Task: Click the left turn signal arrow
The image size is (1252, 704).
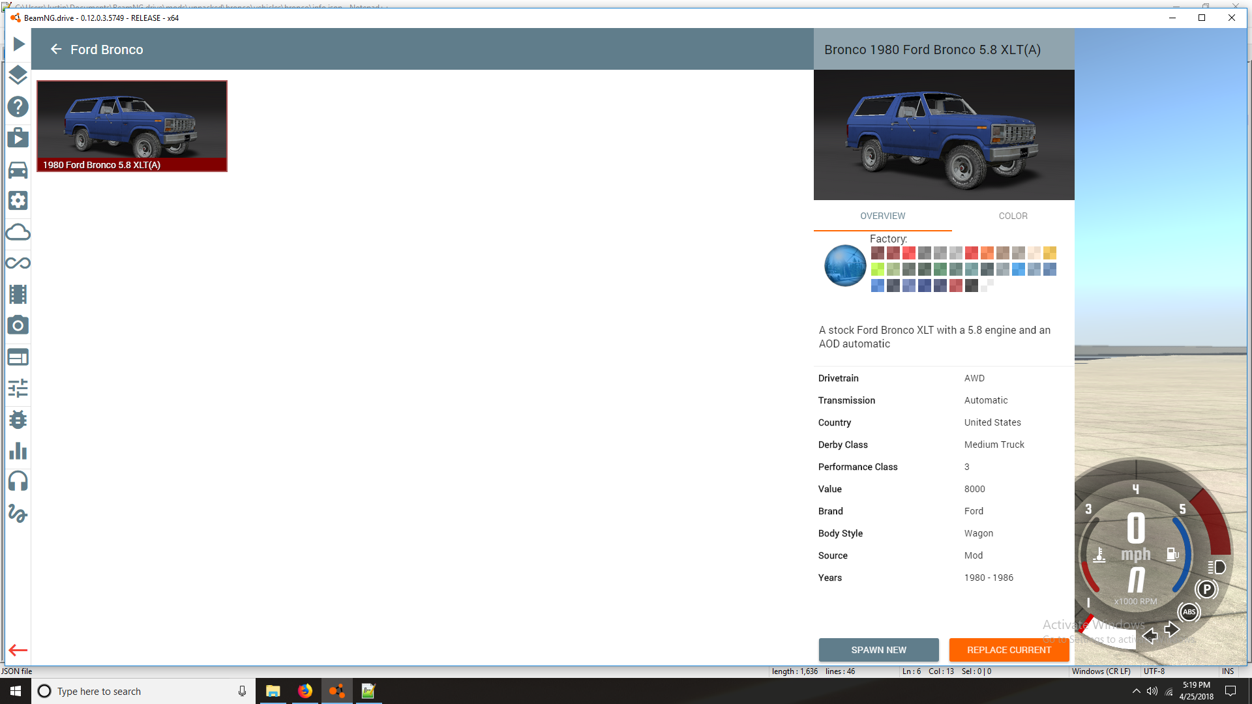Action: 1150,635
